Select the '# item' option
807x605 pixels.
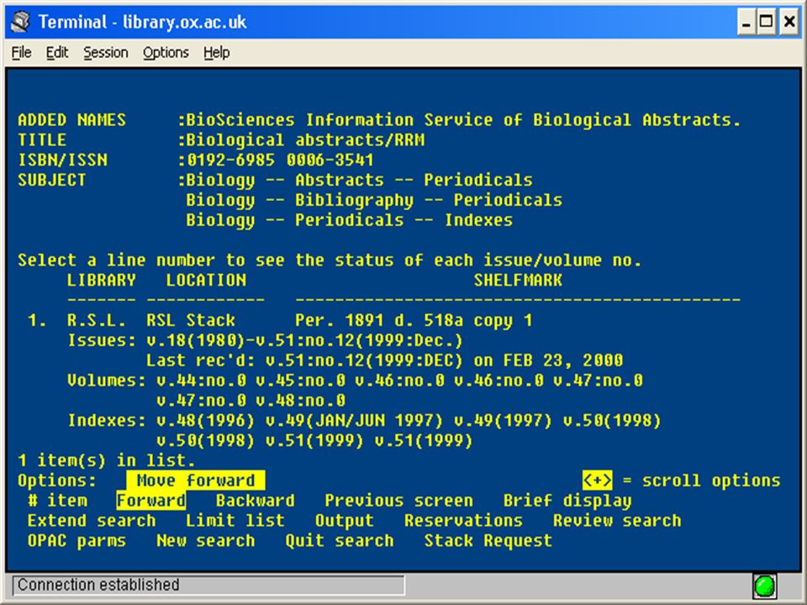coord(57,501)
